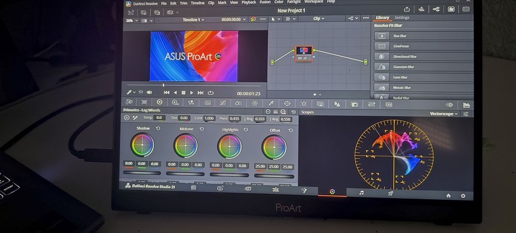Enable Auto Balance A button

click(127, 117)
